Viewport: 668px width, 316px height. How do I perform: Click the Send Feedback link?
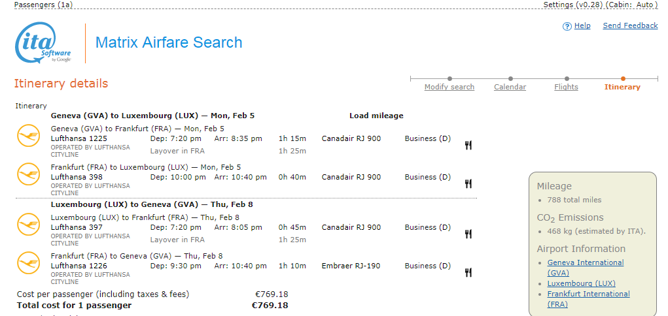point(630,26)
